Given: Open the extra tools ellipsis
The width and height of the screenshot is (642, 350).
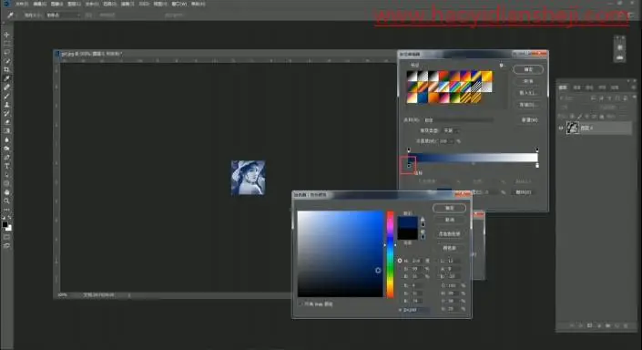Looking at the screenshot, I should tap(6, 210).
